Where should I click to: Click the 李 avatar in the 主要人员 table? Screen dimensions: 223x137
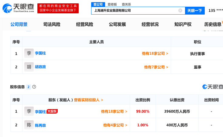tap(29, 53)
